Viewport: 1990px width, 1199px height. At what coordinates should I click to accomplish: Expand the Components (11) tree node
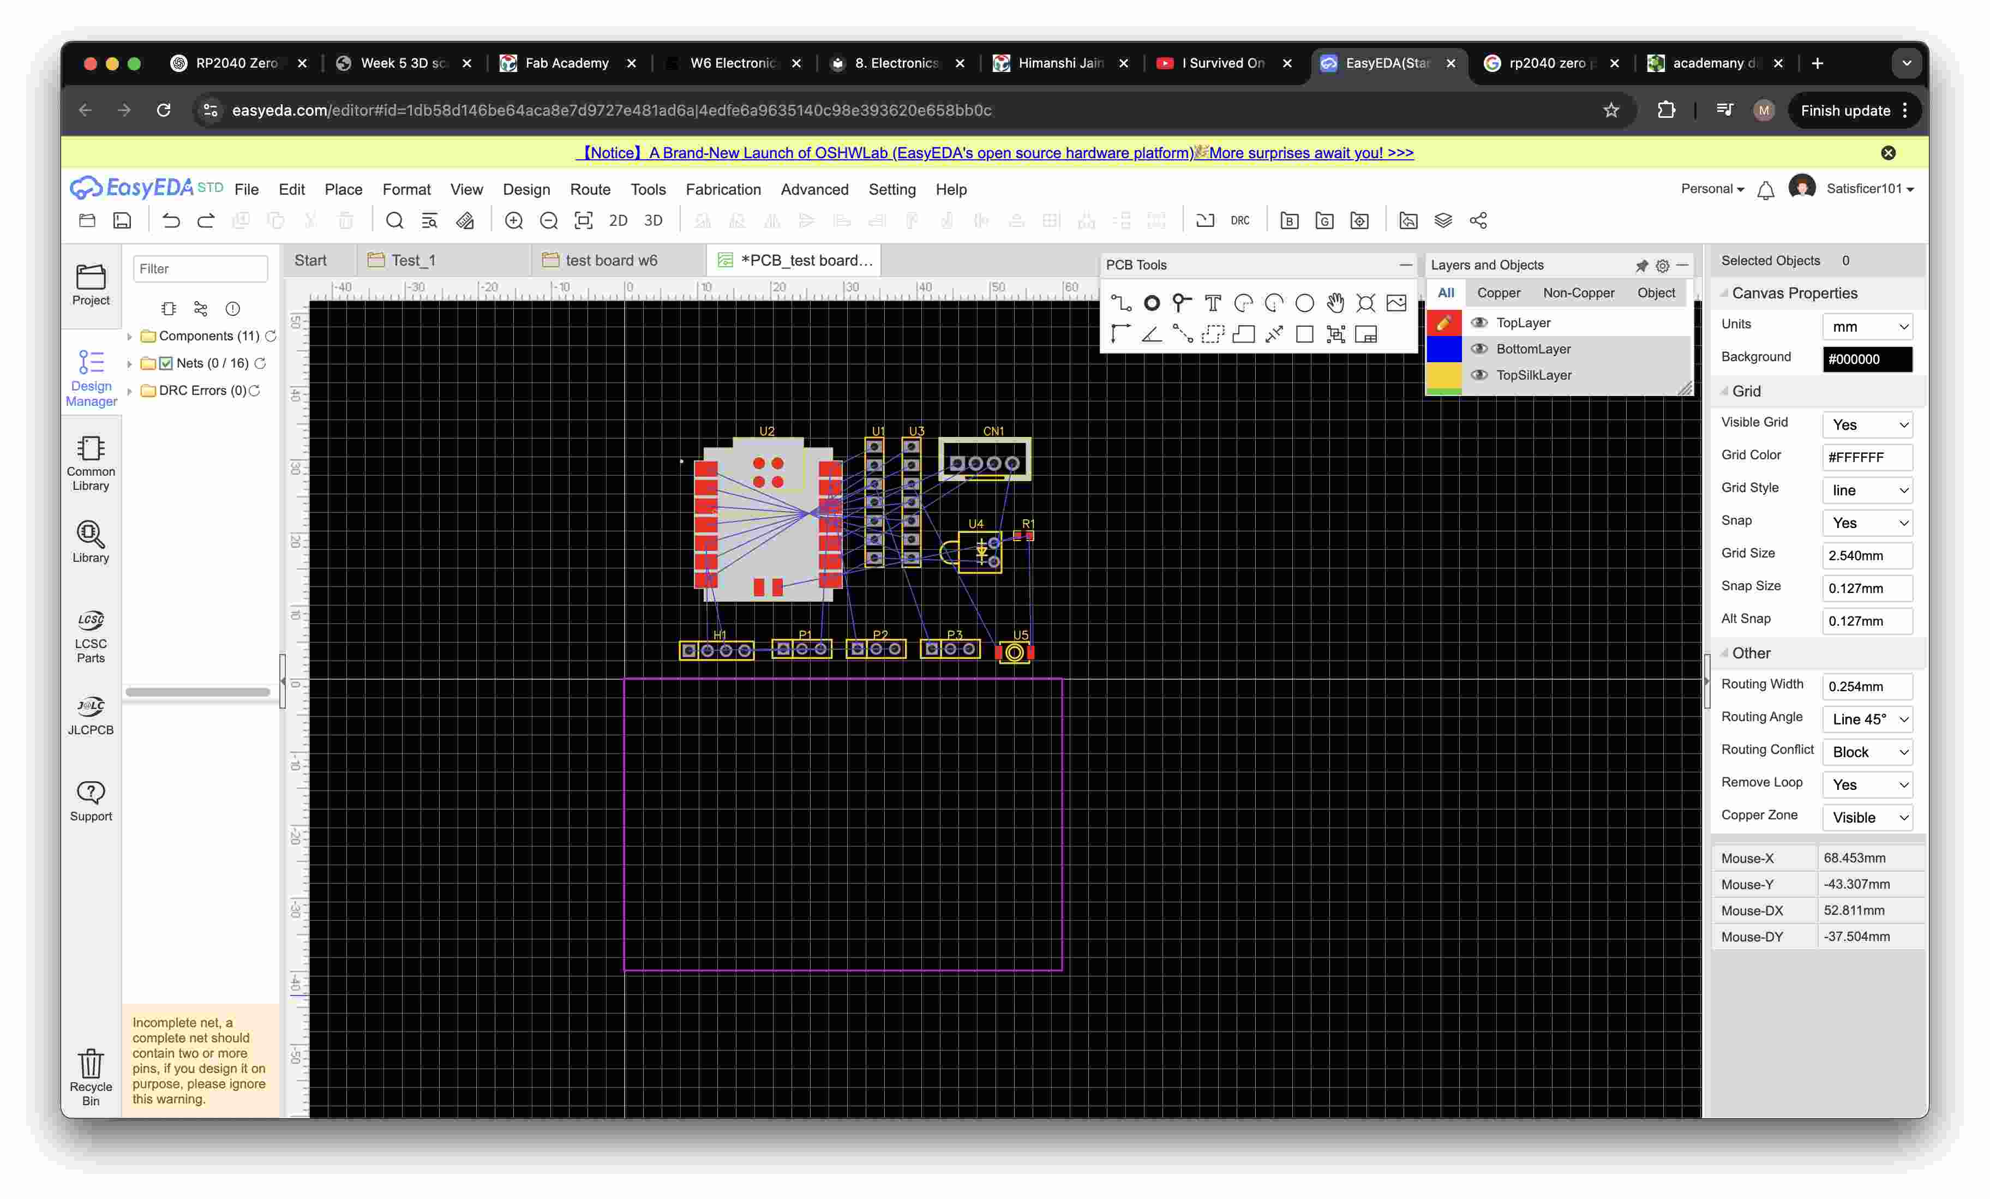[x=129, y=337]
